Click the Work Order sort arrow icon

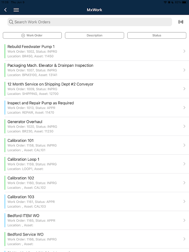(x=23, y=36)
